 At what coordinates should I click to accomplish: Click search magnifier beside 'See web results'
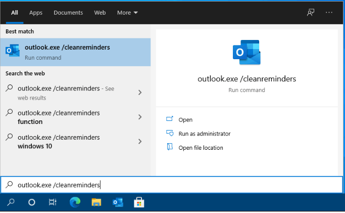coord(9,88)
